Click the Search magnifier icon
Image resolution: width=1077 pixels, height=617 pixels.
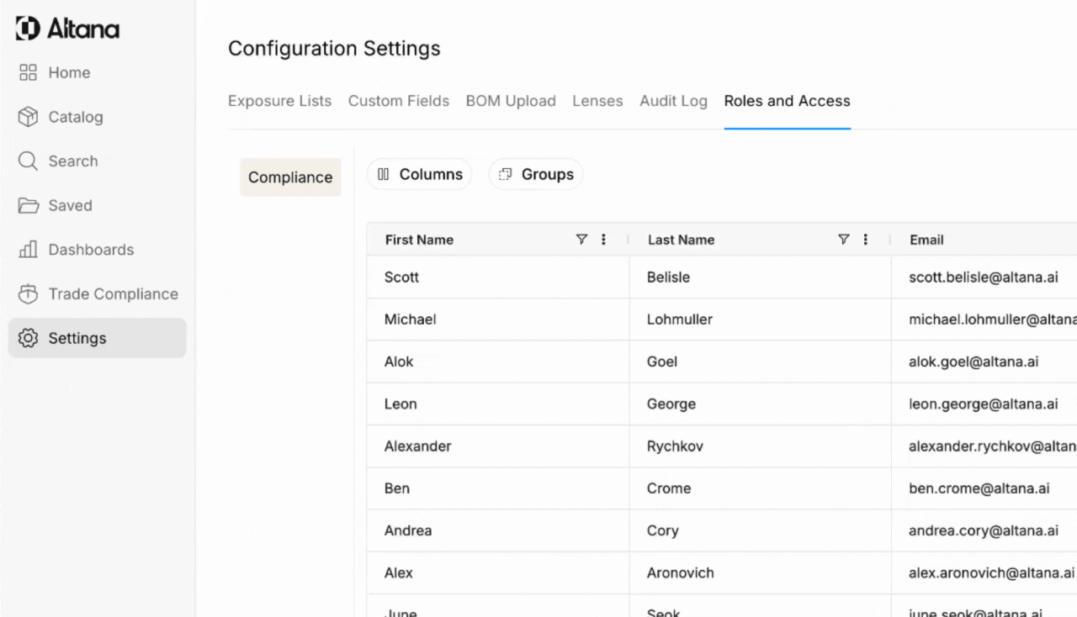[28, 161]
